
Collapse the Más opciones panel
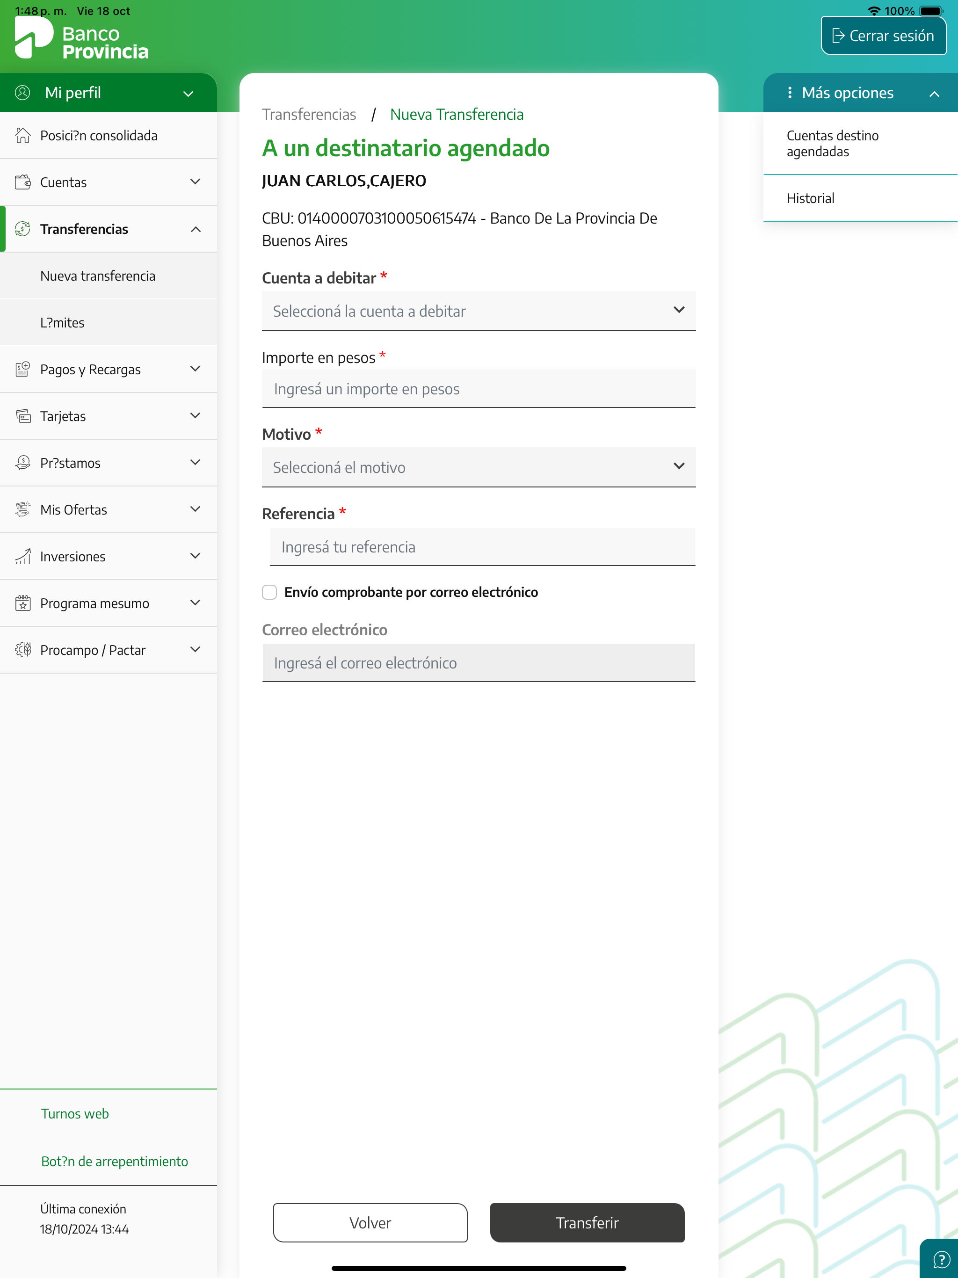934,94
